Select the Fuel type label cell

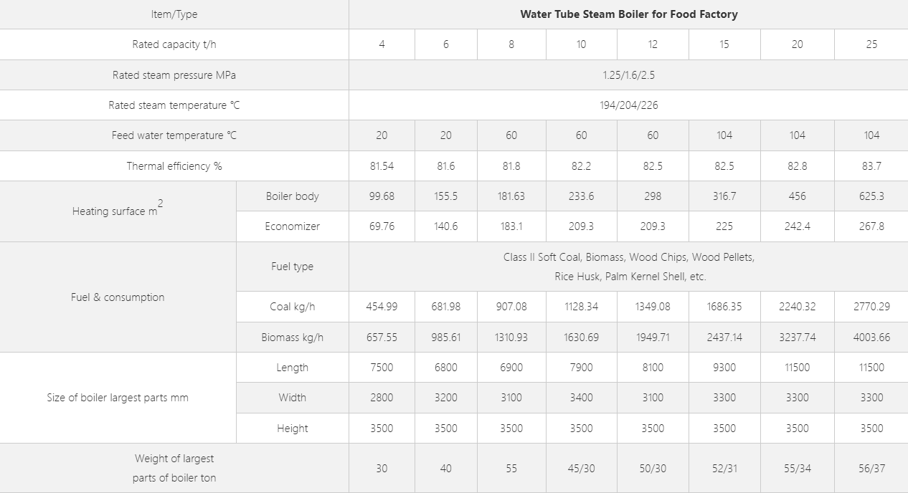pyautogui.click(x=293, y=267)
